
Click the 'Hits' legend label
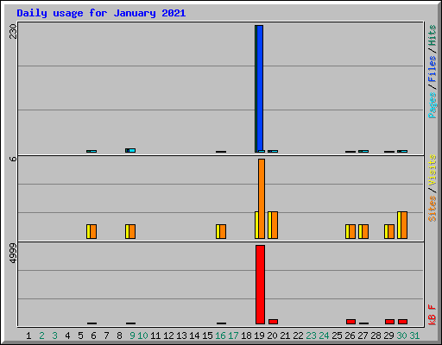coord(433,35)
